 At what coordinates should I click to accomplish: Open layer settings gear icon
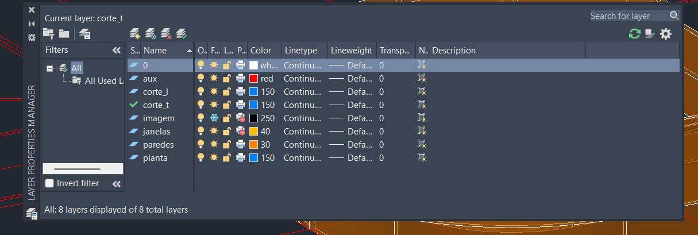tap(665, 34)
